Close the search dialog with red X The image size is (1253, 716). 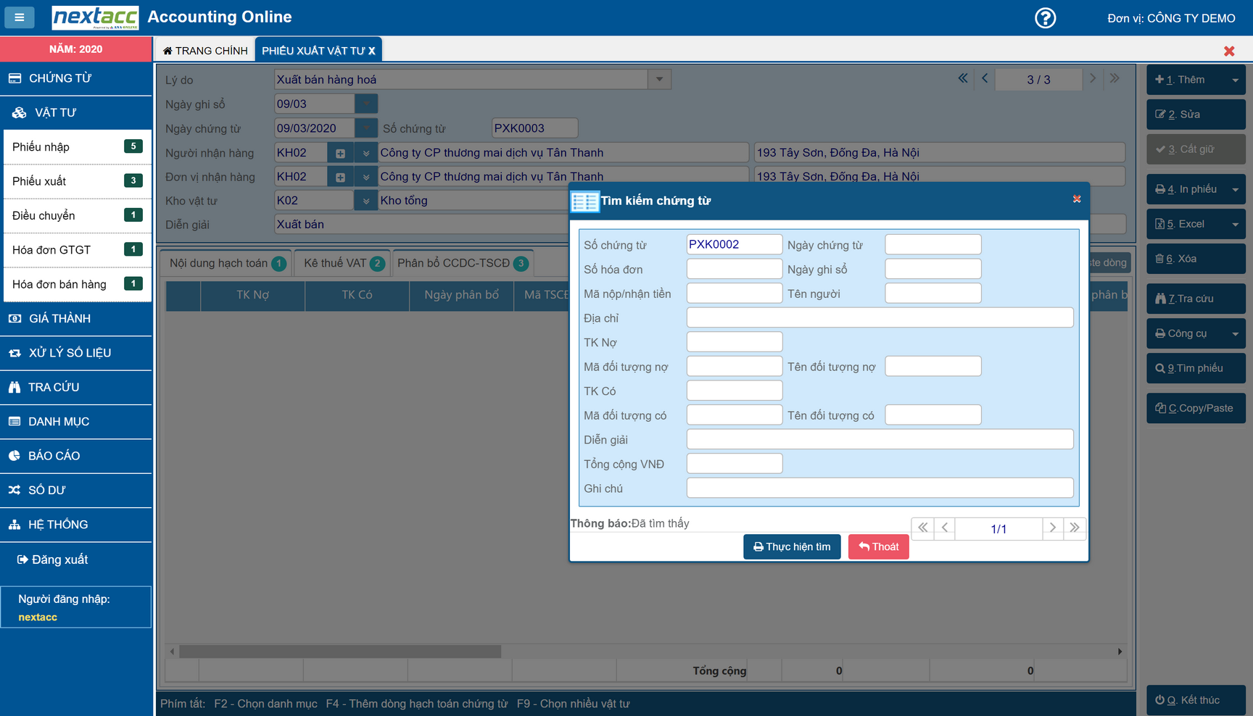point(1077,199)
